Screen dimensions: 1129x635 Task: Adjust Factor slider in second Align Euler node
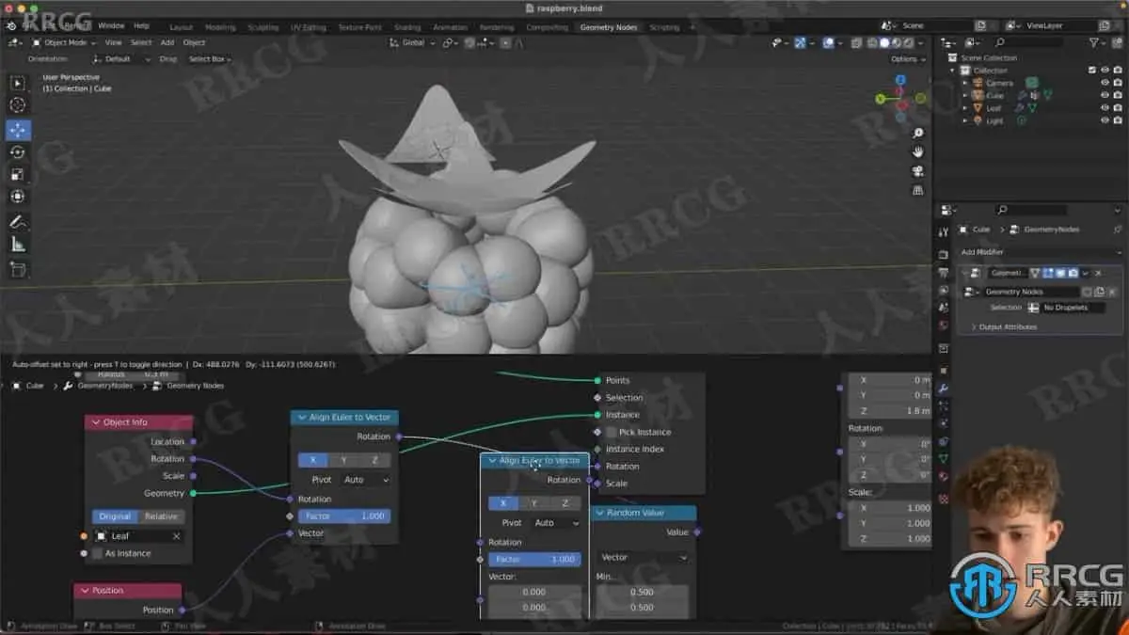tap(533, 559)
